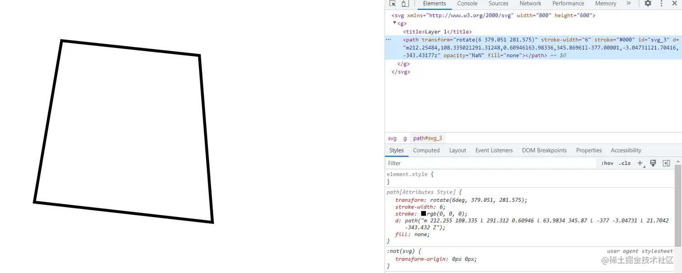Click the :not(svg) selector
This screenshot has width=682, height=273.
click(x=401, y=251)
